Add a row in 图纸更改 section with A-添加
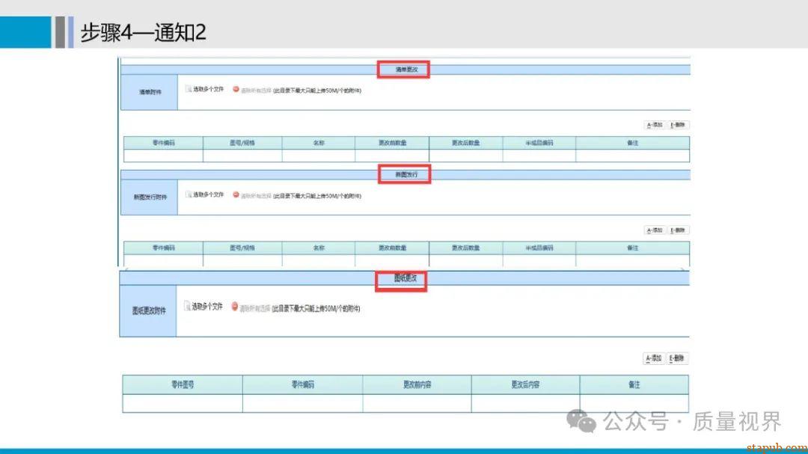This screenshot has width=808, height=454. (654, 359)
